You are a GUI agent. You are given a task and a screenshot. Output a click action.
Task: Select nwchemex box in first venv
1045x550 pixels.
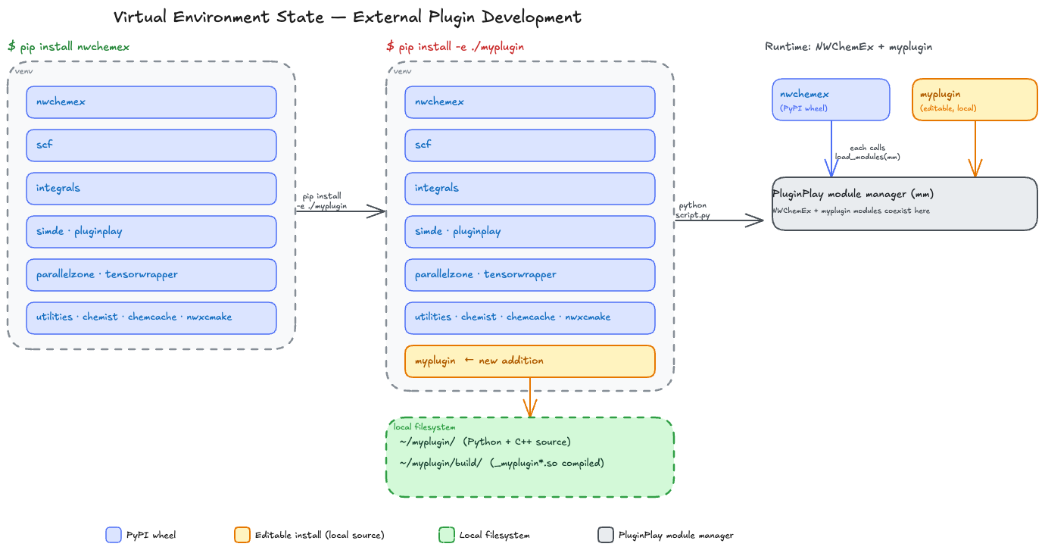coord(151,102)
